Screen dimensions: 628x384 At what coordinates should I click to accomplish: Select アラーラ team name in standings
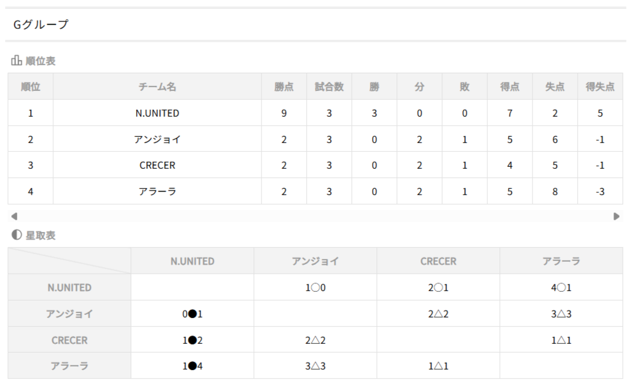157,192
